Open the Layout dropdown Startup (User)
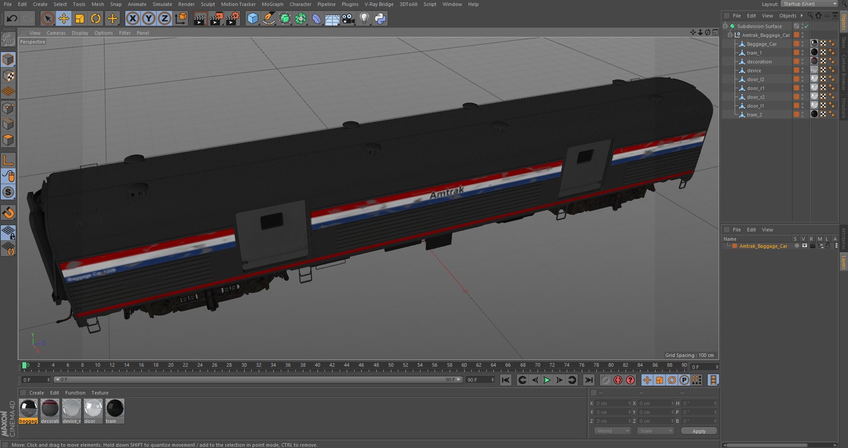 coord(809,4)
